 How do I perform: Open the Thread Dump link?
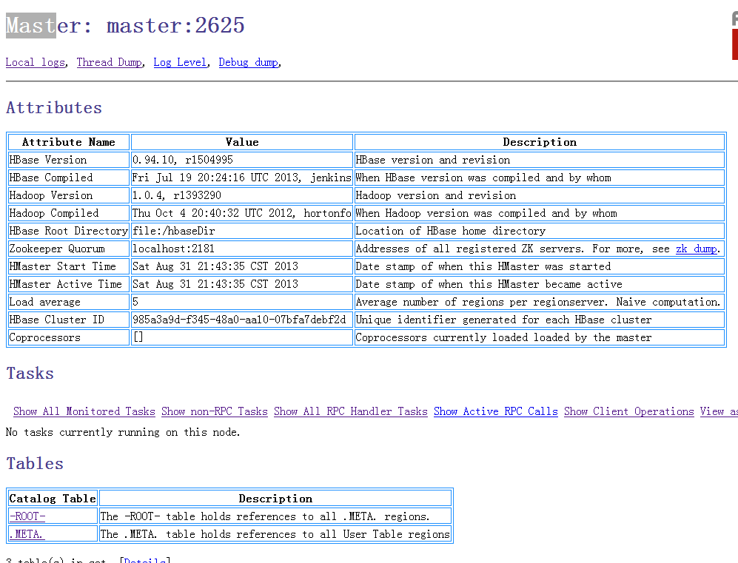pyautogui.click(x=110, y=63)
